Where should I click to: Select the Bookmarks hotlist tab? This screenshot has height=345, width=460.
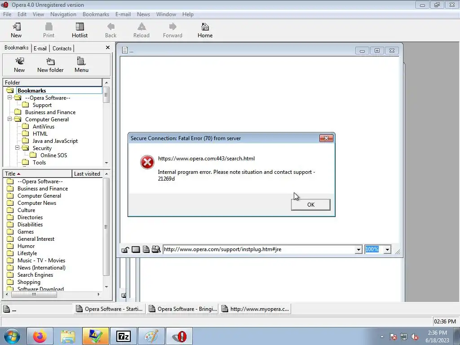[x=17, y=48]
